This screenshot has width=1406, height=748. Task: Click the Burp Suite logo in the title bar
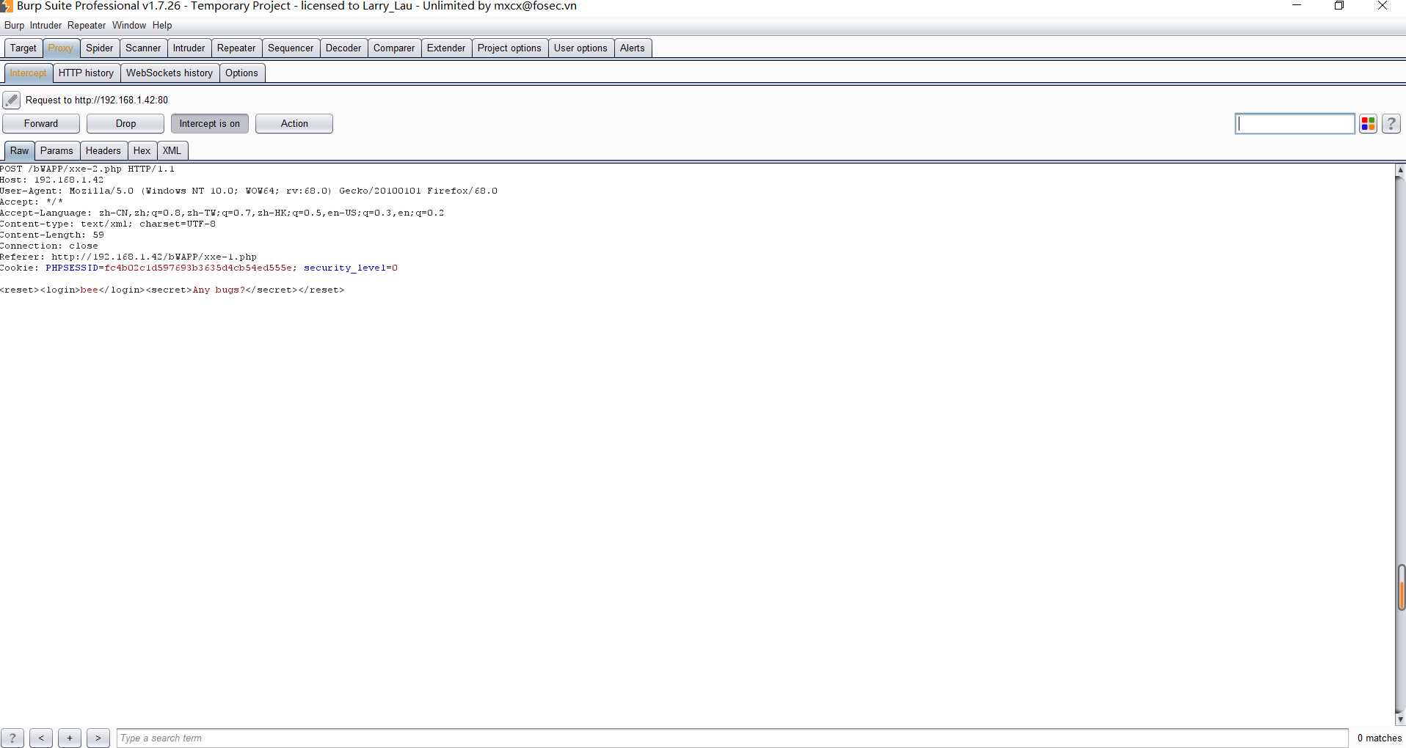pos(7,6)
